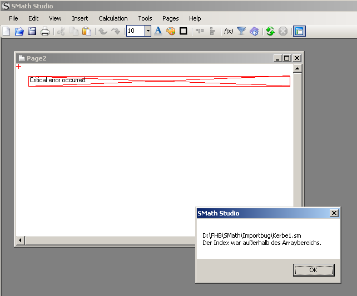Expand the font size dropdown arrow

148,31
